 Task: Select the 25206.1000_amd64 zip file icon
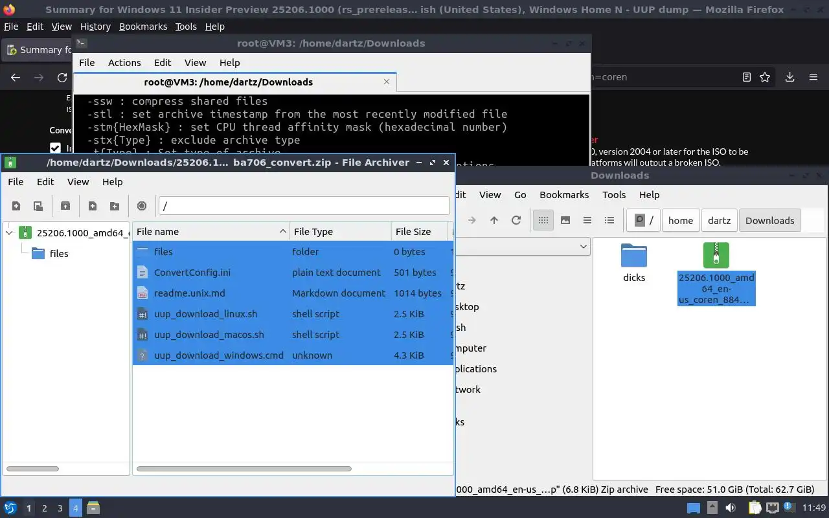(716, 255)
